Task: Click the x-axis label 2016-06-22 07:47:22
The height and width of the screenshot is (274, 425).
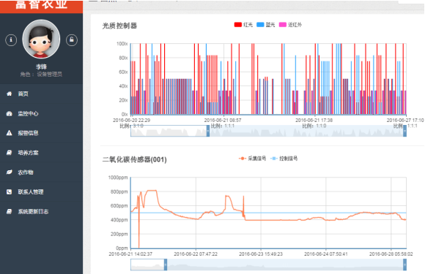Action: coord(196,254)
